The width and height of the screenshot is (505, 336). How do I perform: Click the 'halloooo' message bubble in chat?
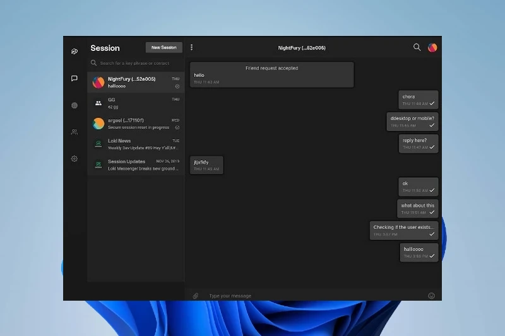pyautogui.click(x=419, y=252)
